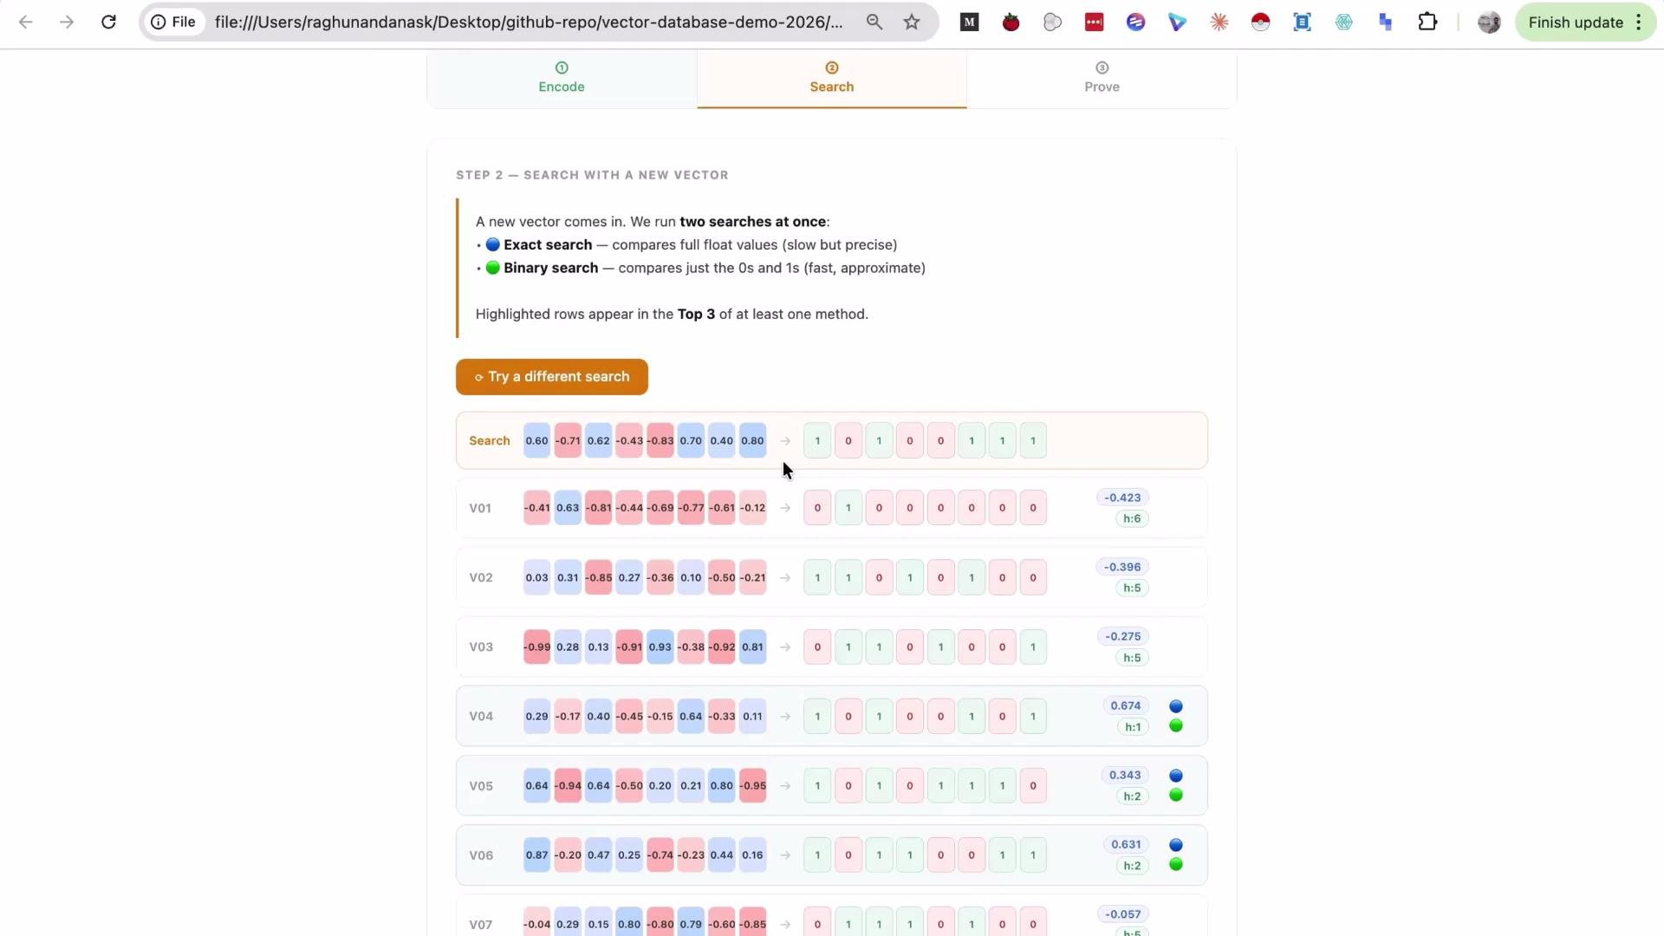Viewport: 1664px width, 936px height.
Task: Click the h:6 hamming badge on V01
Action: coord(1132,518)
